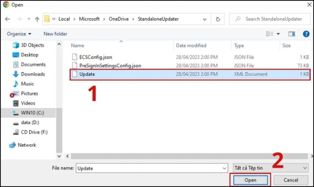
Task: Select the data (D:) drive
Action: pos(30,122)
